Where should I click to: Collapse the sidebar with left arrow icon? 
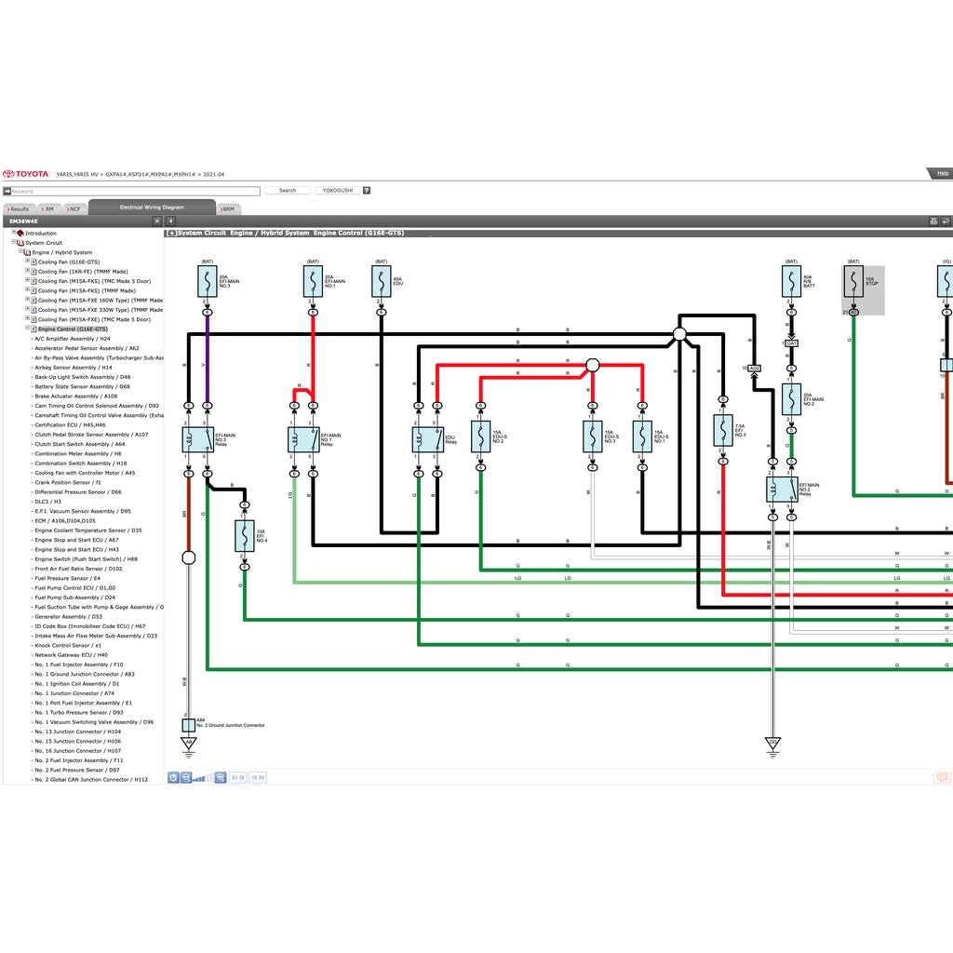tap(171, 221)
